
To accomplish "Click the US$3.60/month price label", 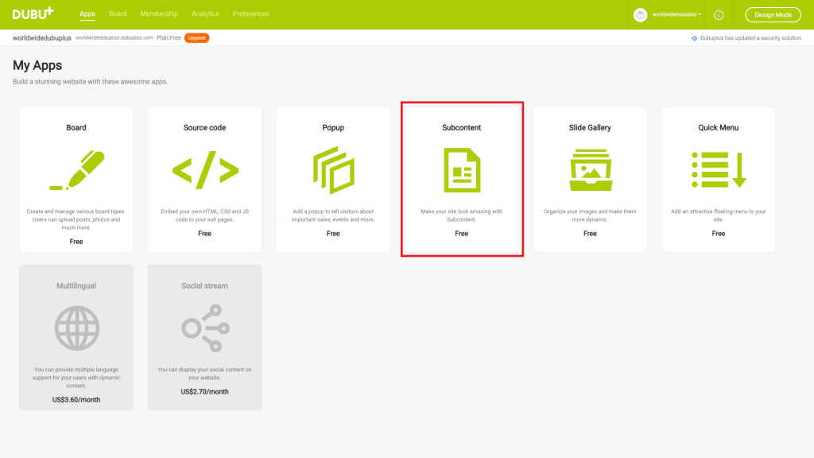I will click(76, 400).
